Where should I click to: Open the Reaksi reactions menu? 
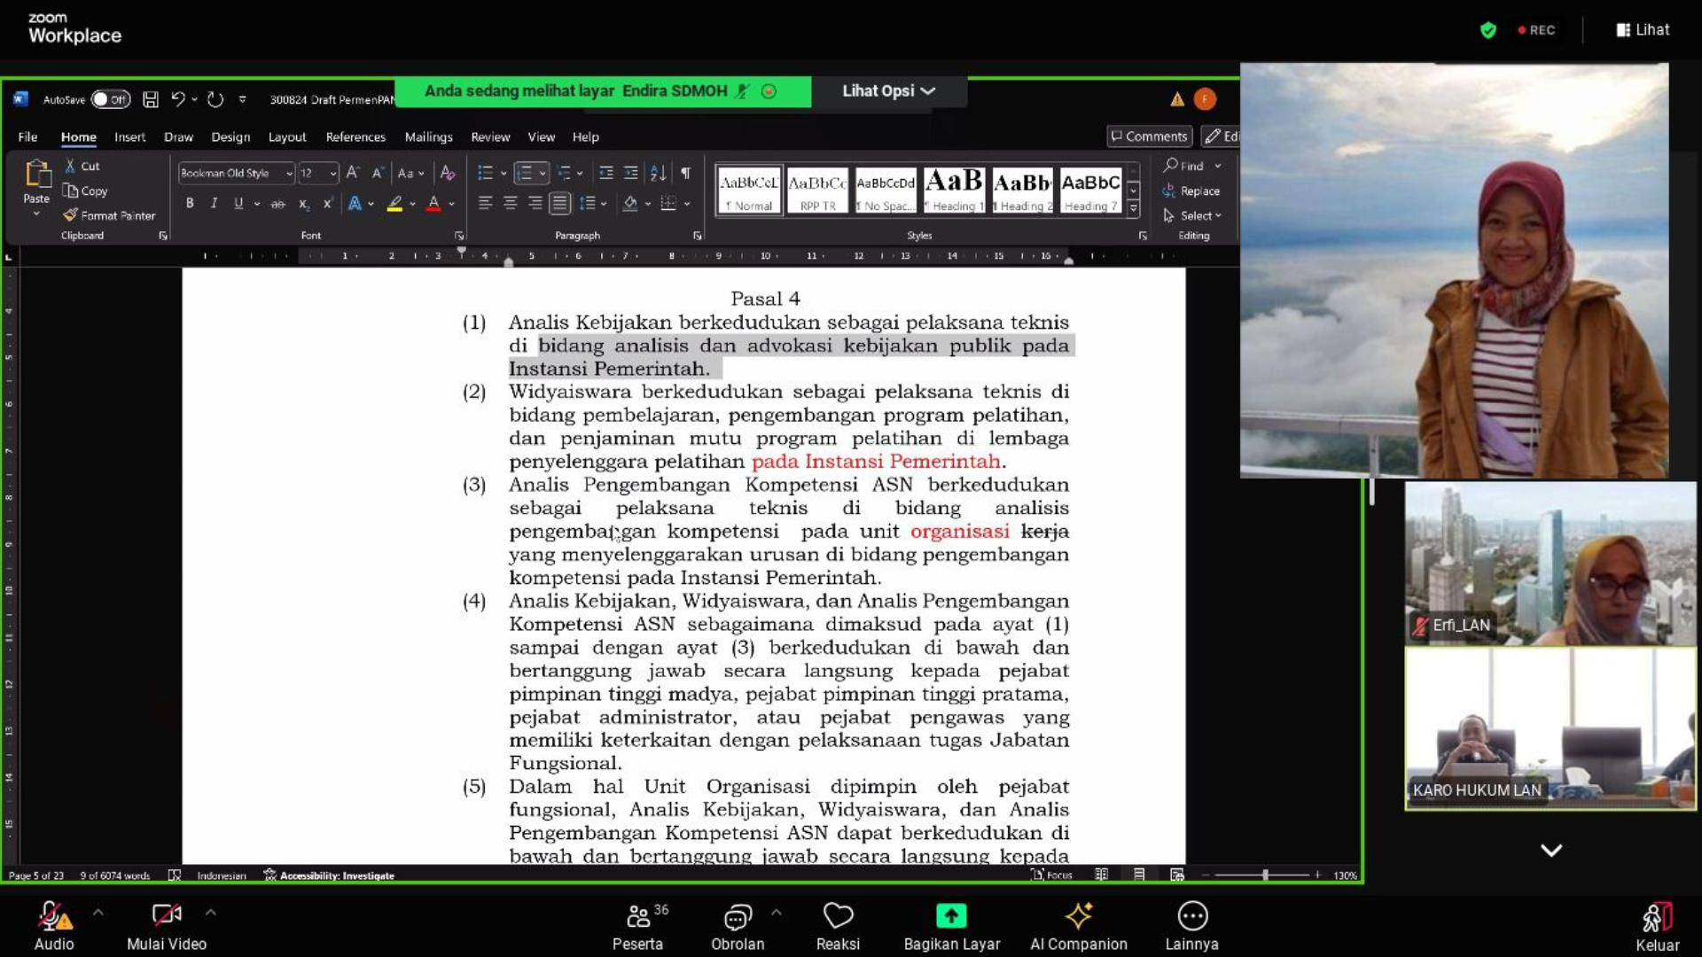point(838,927)
